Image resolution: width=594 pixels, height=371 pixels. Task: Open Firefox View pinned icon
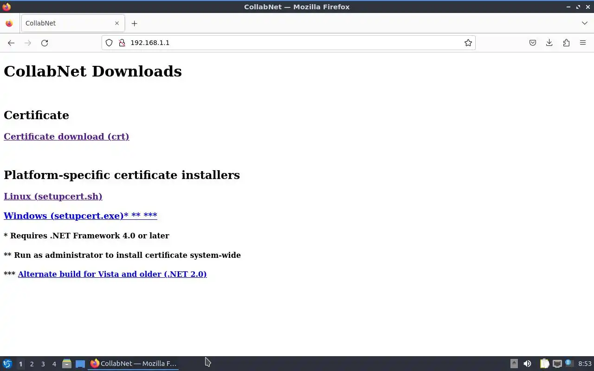[x=9, y=23]
